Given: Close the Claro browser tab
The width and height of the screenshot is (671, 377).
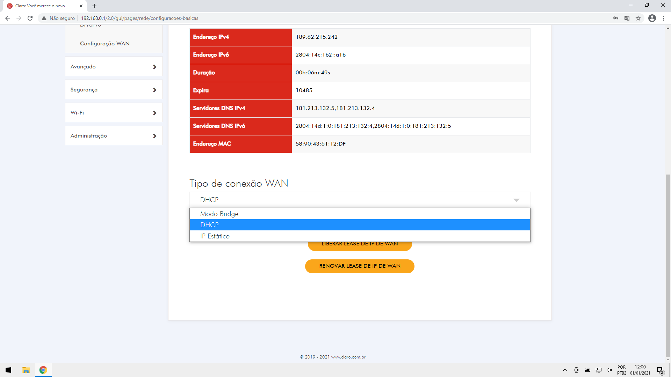Looking at the screenshot, I should tap(81, 6).
